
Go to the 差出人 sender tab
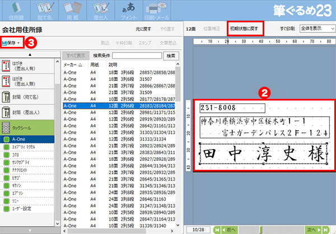(x=101, y=11)
